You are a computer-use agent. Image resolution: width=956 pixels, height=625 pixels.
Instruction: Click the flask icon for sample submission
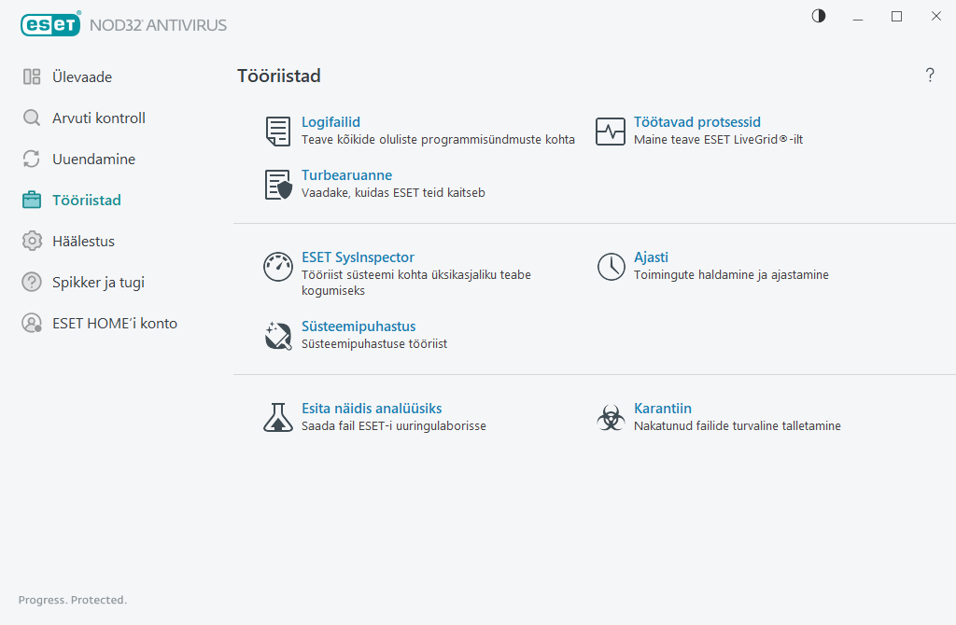tap(277, 417)
